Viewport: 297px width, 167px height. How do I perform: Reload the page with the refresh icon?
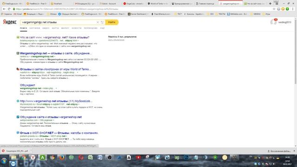[9, 9]
